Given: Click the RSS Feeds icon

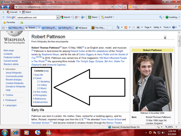Looking at the screenshot, I should pyautogui.click(x=126, y=27).
